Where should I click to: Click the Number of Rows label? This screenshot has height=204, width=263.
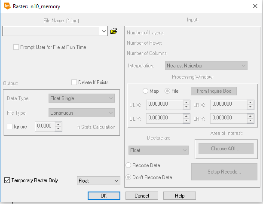click(x=144, y=43)
